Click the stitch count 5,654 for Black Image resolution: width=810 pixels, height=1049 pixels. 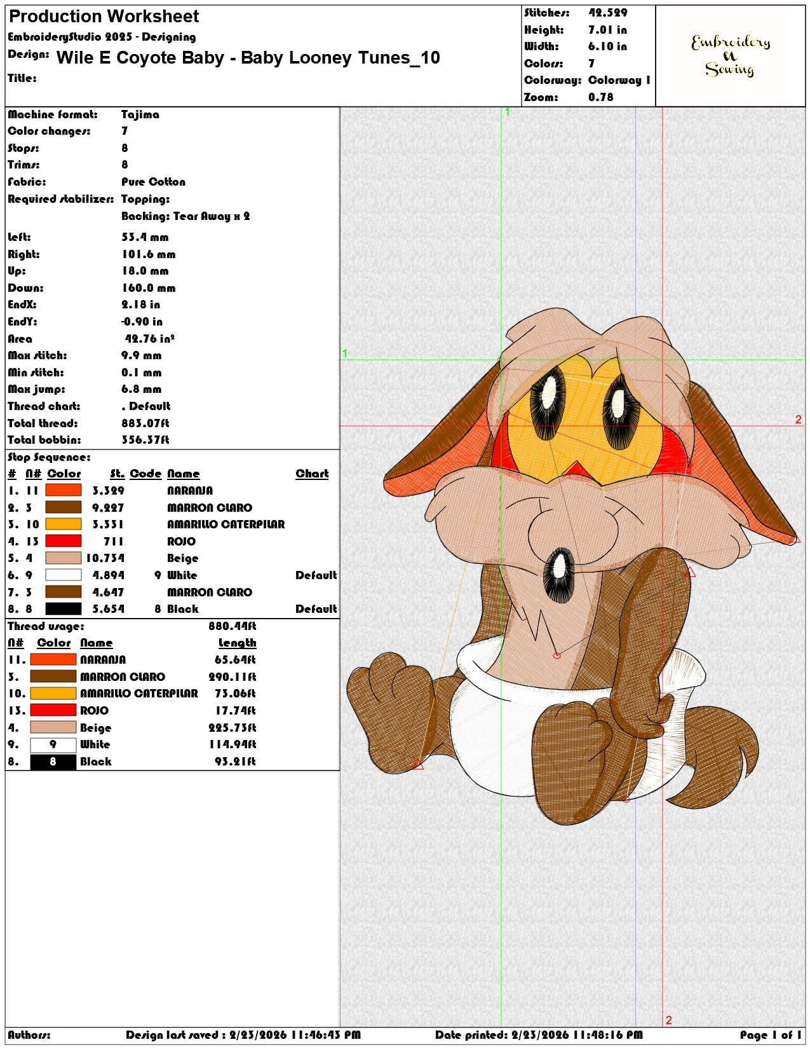tap(109, 608)
